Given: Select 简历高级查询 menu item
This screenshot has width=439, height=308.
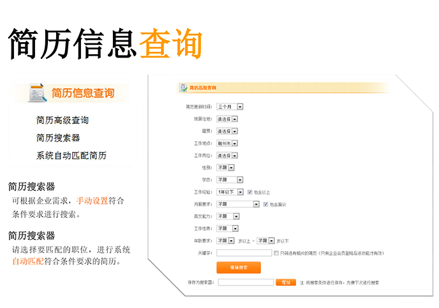Looking at the screenshot, I should pyautogui.click(x=63, y=120).
